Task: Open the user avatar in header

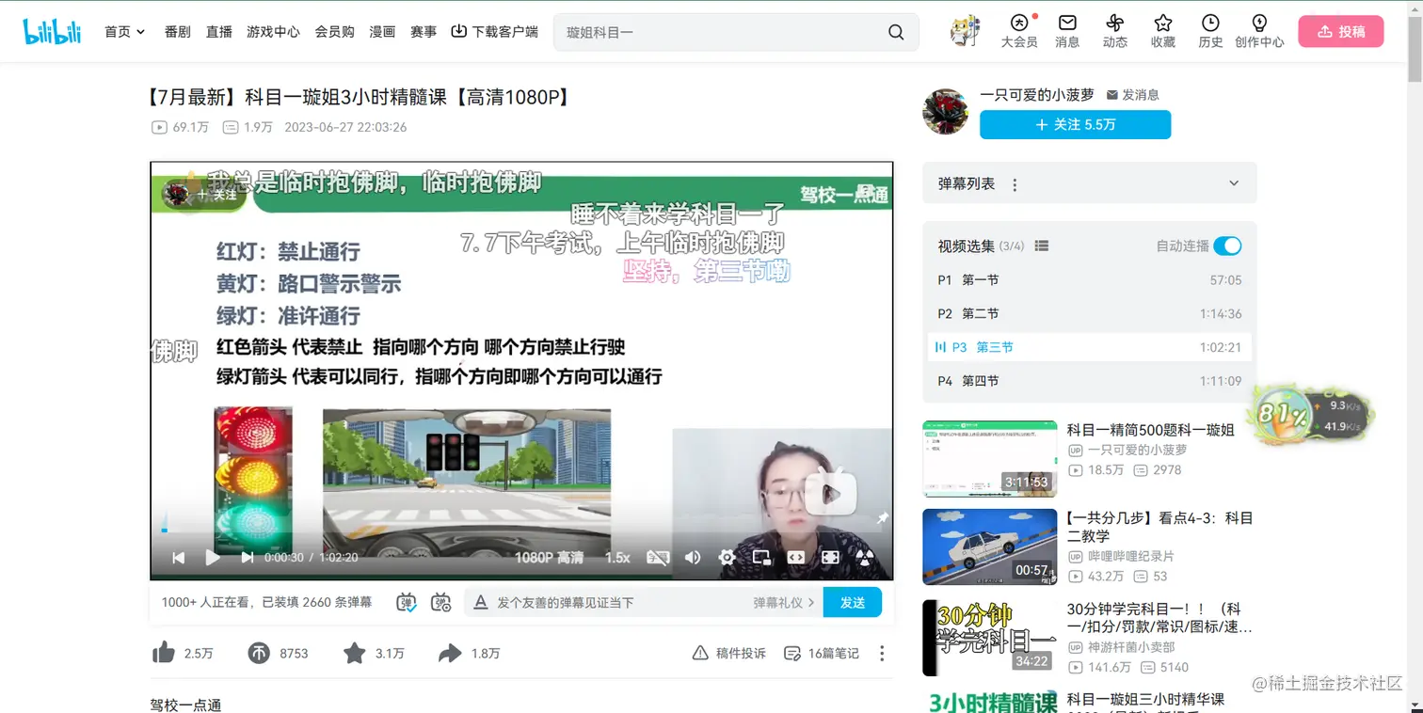Action: pos(965,30)
